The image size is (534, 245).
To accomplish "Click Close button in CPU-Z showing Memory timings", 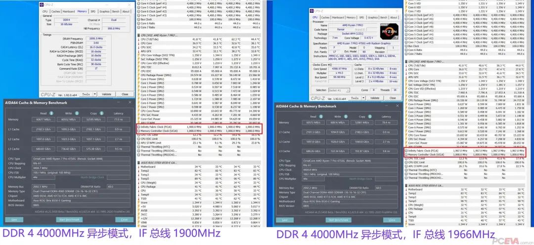I will tap(125, 94).
